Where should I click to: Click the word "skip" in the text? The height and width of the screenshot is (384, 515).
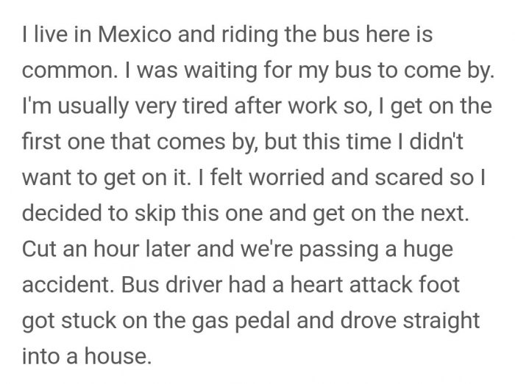(x=155, y=214)
